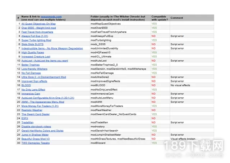The width and height of the screenshot is (230, 163).
Task: Open AMM - The Appearances Menu Mod link
Action: [43, 102]
